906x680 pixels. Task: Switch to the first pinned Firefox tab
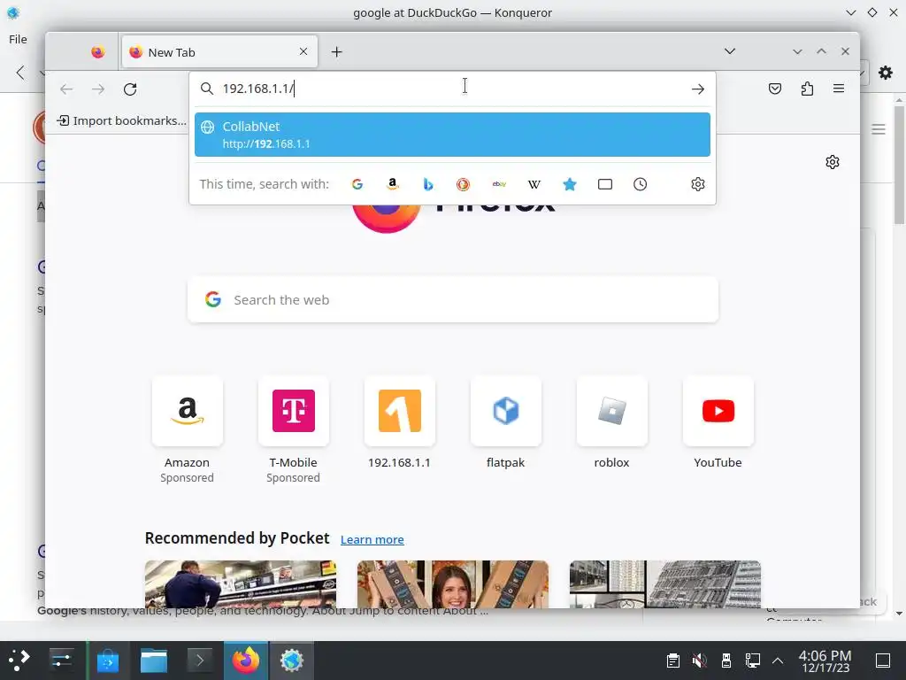tap(97, 52)
